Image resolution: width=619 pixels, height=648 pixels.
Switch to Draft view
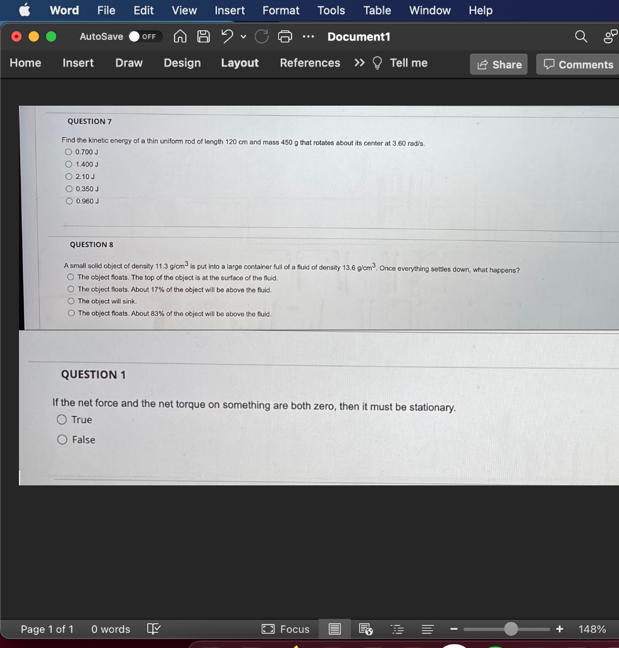(428, 629)
